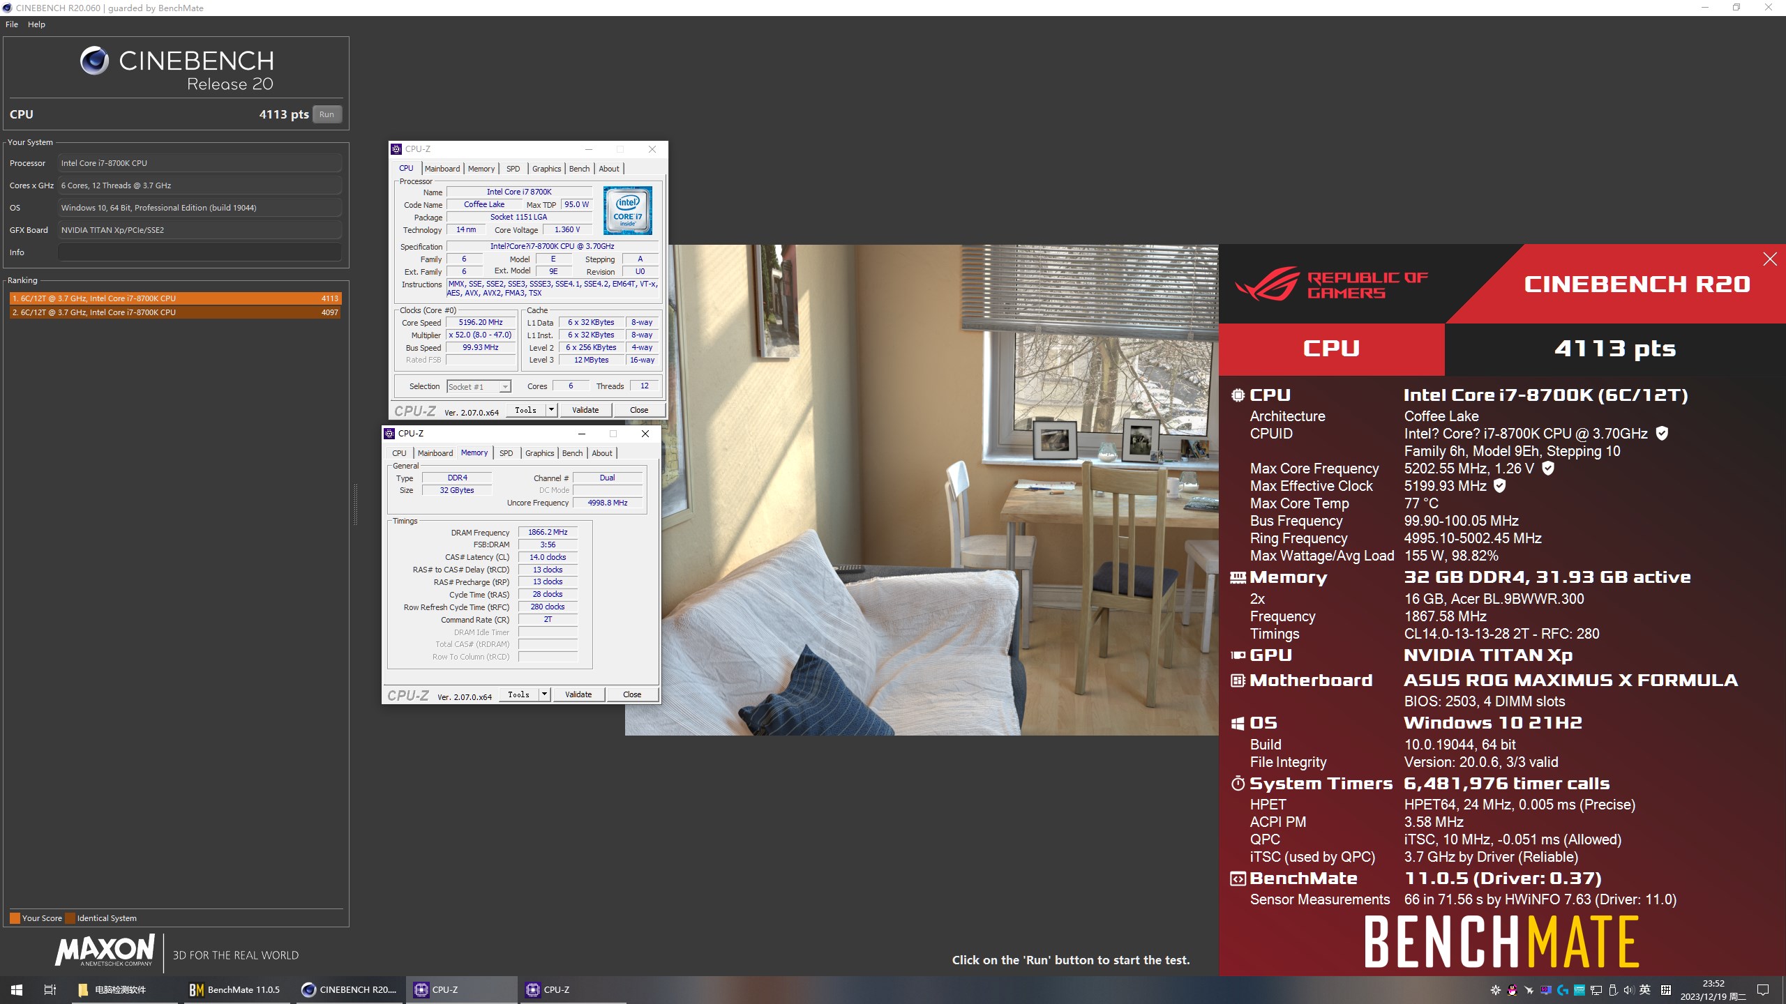Open About tab in lower CPU-Z window
Image resolution: width=1786 pixels, height=1004 pixels.
click(x=602, y=453)
